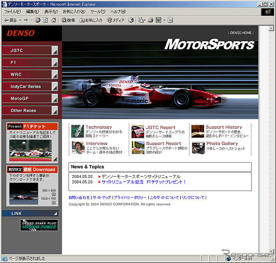The image size is (276, 263).
Task: Click the Support History book thumbnail
Action: click(x=198, y=131)
